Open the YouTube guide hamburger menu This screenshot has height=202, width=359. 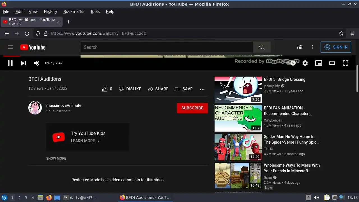(x=10, y=47)
